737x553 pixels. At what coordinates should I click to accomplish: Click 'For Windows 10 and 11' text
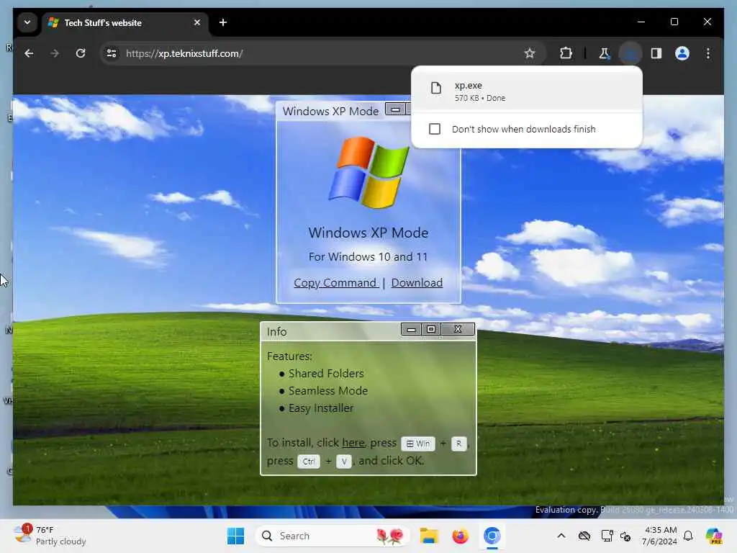coord(368,257)
